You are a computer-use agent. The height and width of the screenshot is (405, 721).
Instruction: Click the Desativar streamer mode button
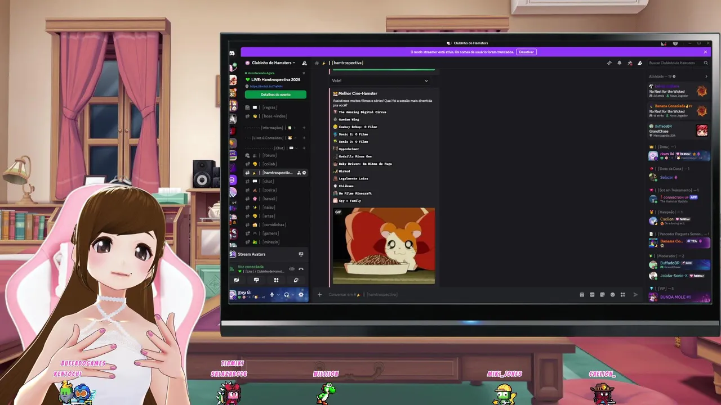point(526,52)
